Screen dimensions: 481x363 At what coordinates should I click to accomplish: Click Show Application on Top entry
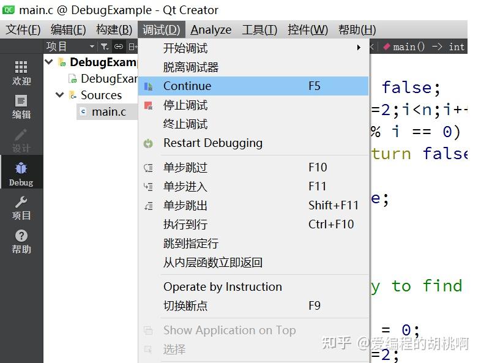pyautogui.click(x=253, y=331)
